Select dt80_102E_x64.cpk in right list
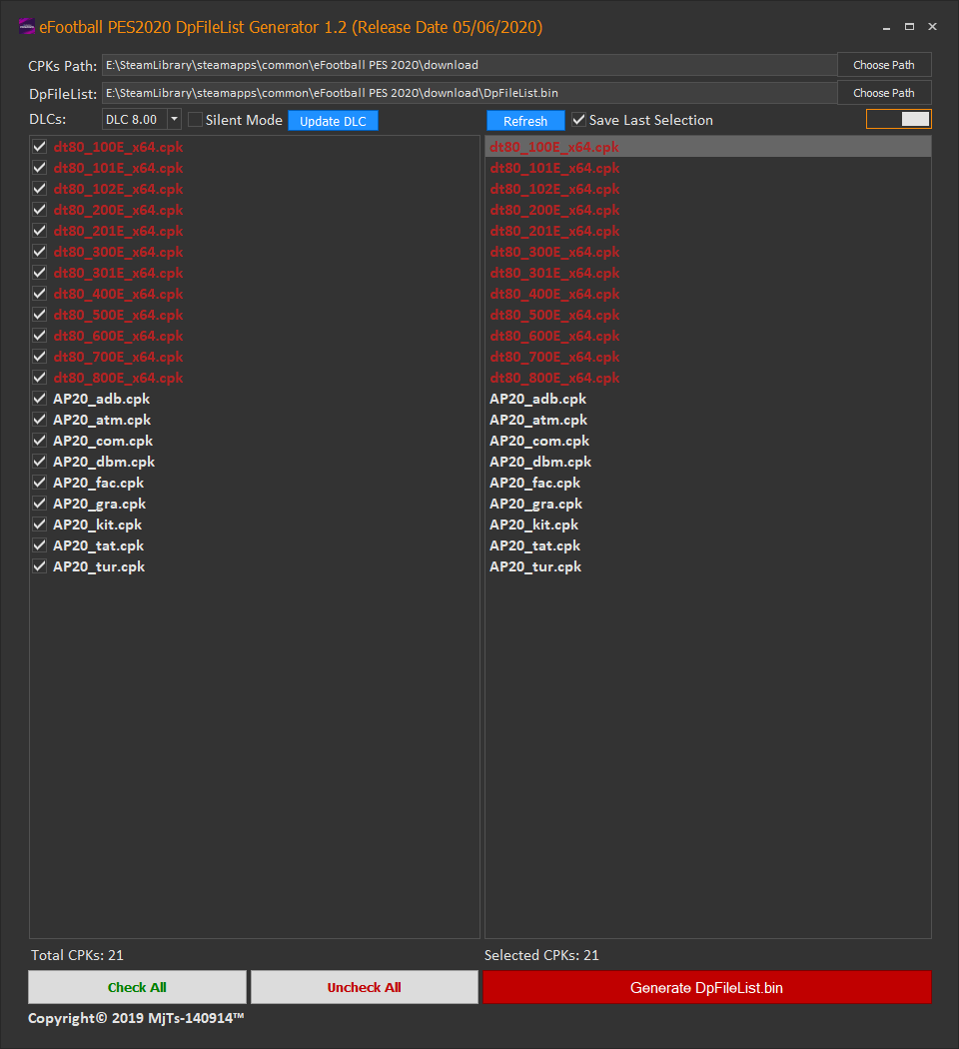 [x=708, y=189]
